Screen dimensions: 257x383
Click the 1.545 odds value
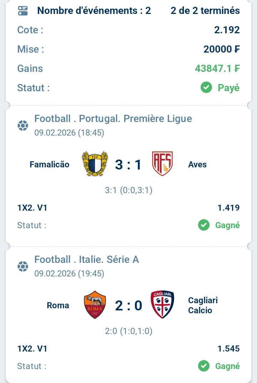(228, 349)
